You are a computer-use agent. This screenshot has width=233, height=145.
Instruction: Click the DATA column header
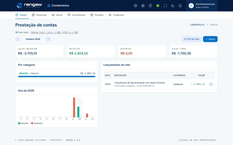pyautogui.click(x=108, y=75)
